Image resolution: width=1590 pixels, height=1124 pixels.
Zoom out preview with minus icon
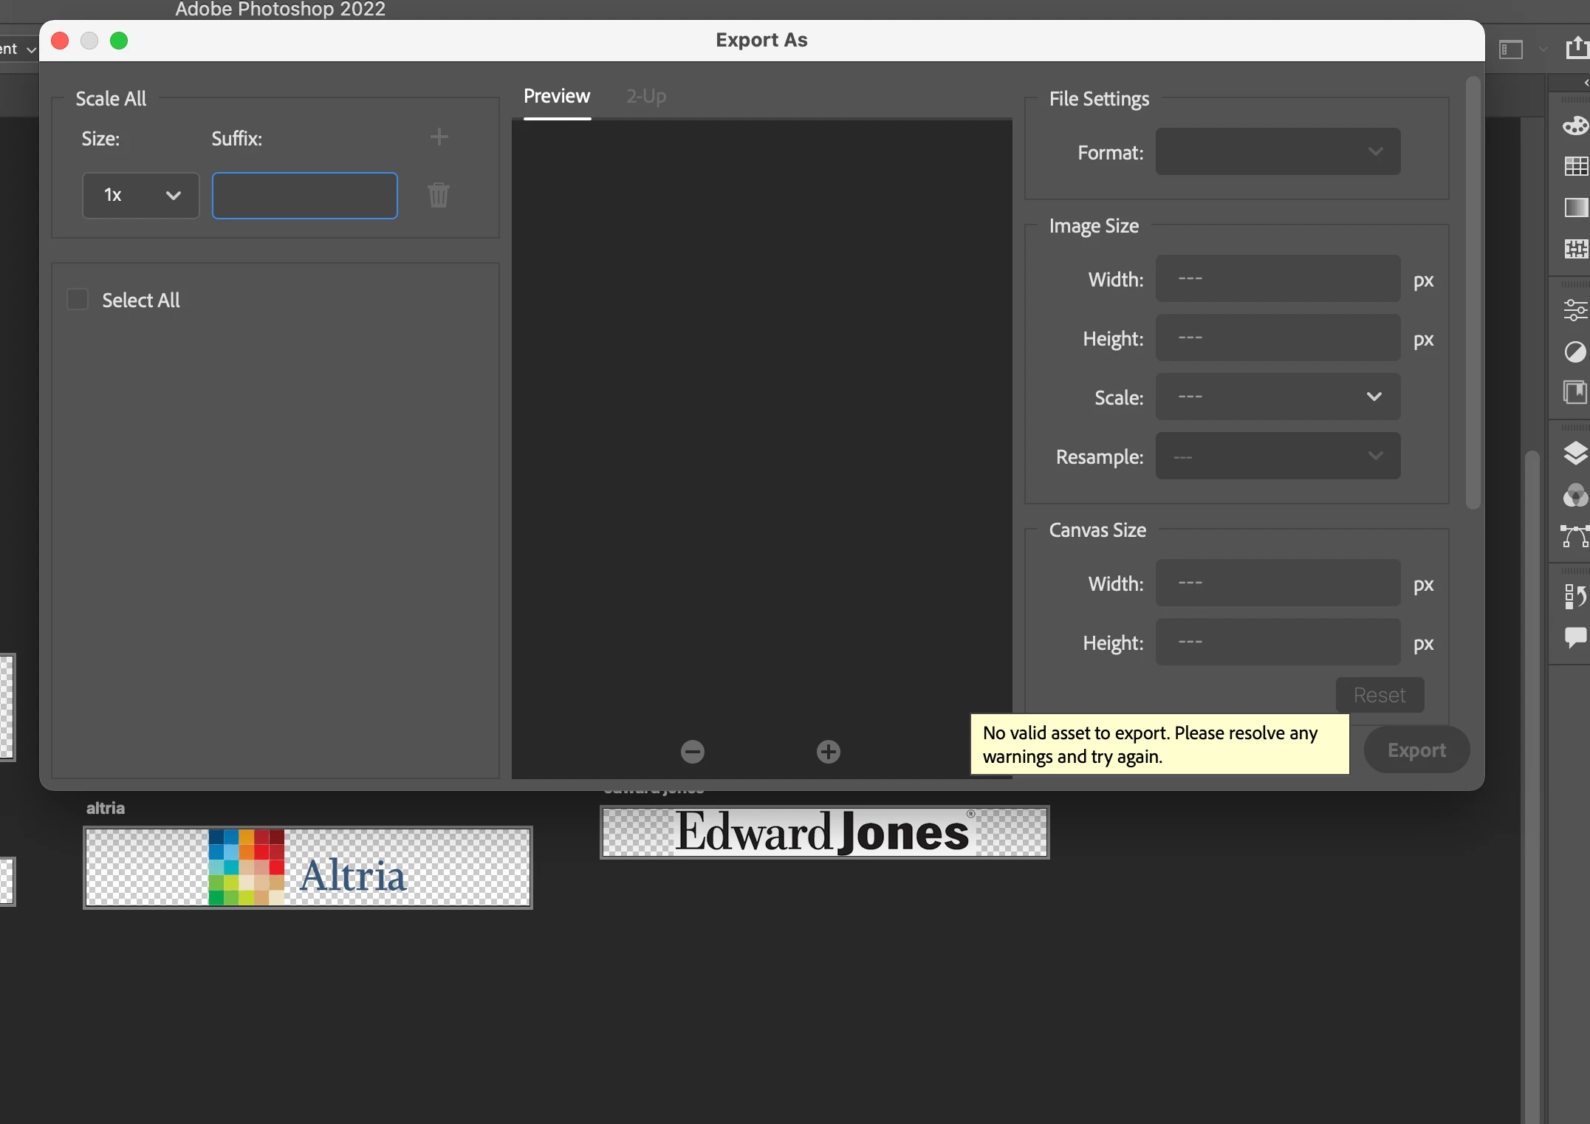click(693, 752)
